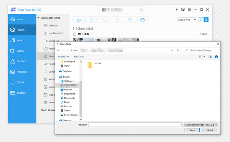Select OneDrive in navigation pane
Image resolution: width=230 pixels, height=142 pixels.
(65, 72)
